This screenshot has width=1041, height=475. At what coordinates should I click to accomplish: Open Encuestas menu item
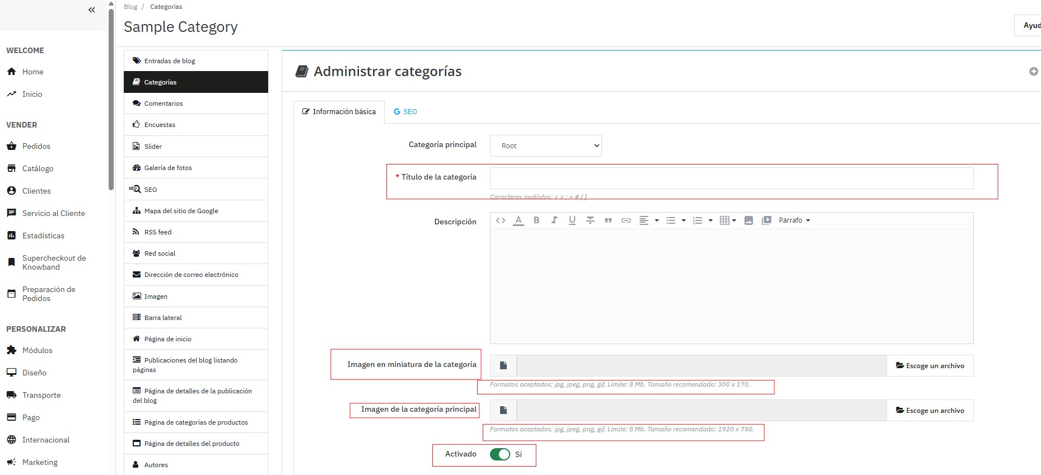196,125
